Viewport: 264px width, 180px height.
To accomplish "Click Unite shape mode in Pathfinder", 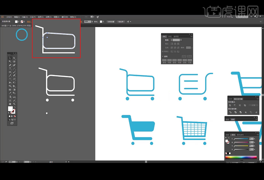I will (x=230, y=105).
